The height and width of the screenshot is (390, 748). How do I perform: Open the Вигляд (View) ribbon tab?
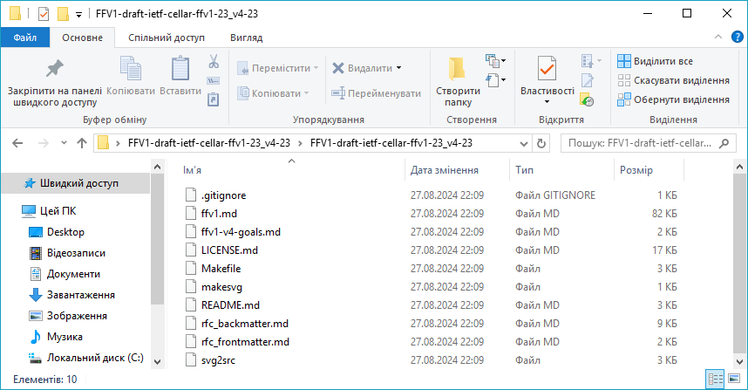coord(246,38)
